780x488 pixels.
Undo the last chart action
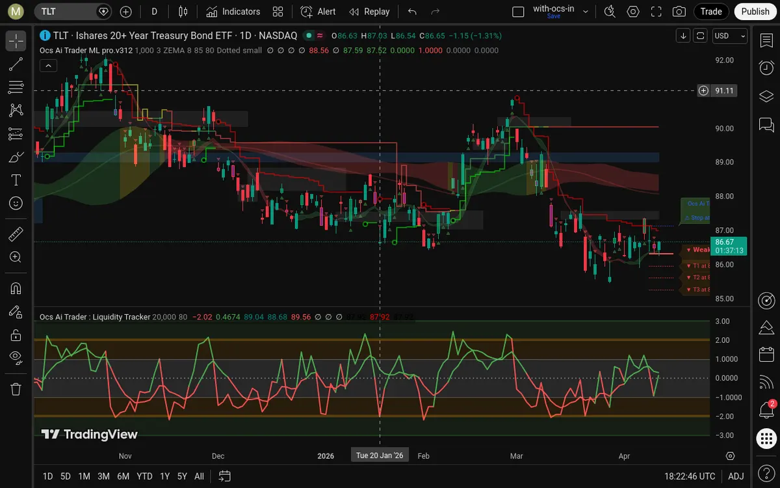click(412, 12)
